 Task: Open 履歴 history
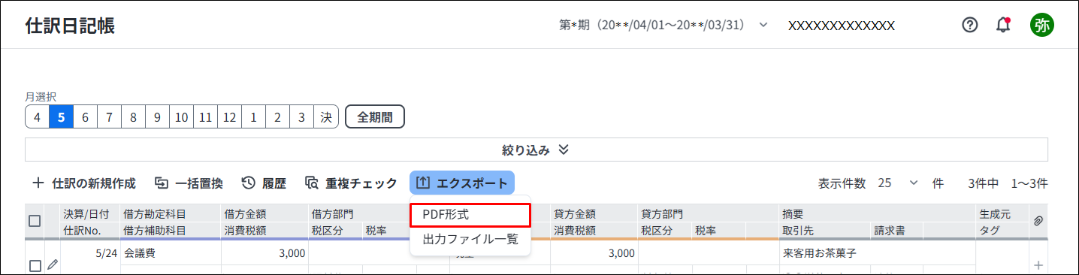pos(264,183)
